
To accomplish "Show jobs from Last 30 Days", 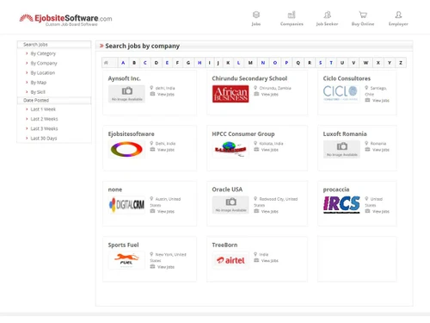I will pos(44,139).
